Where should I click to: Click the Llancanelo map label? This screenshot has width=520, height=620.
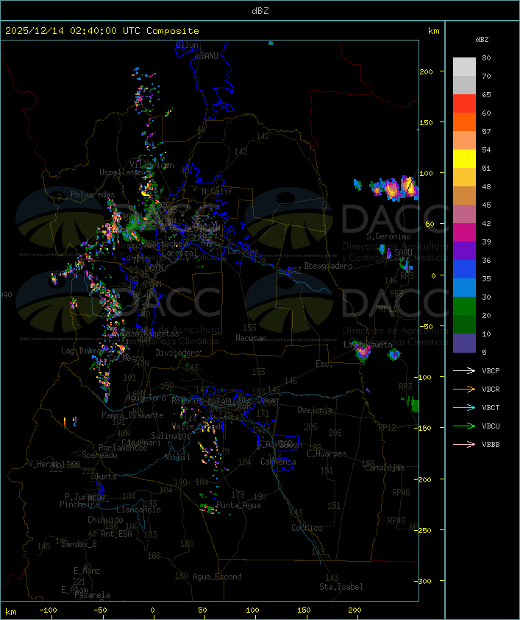(x=138, y=510)
